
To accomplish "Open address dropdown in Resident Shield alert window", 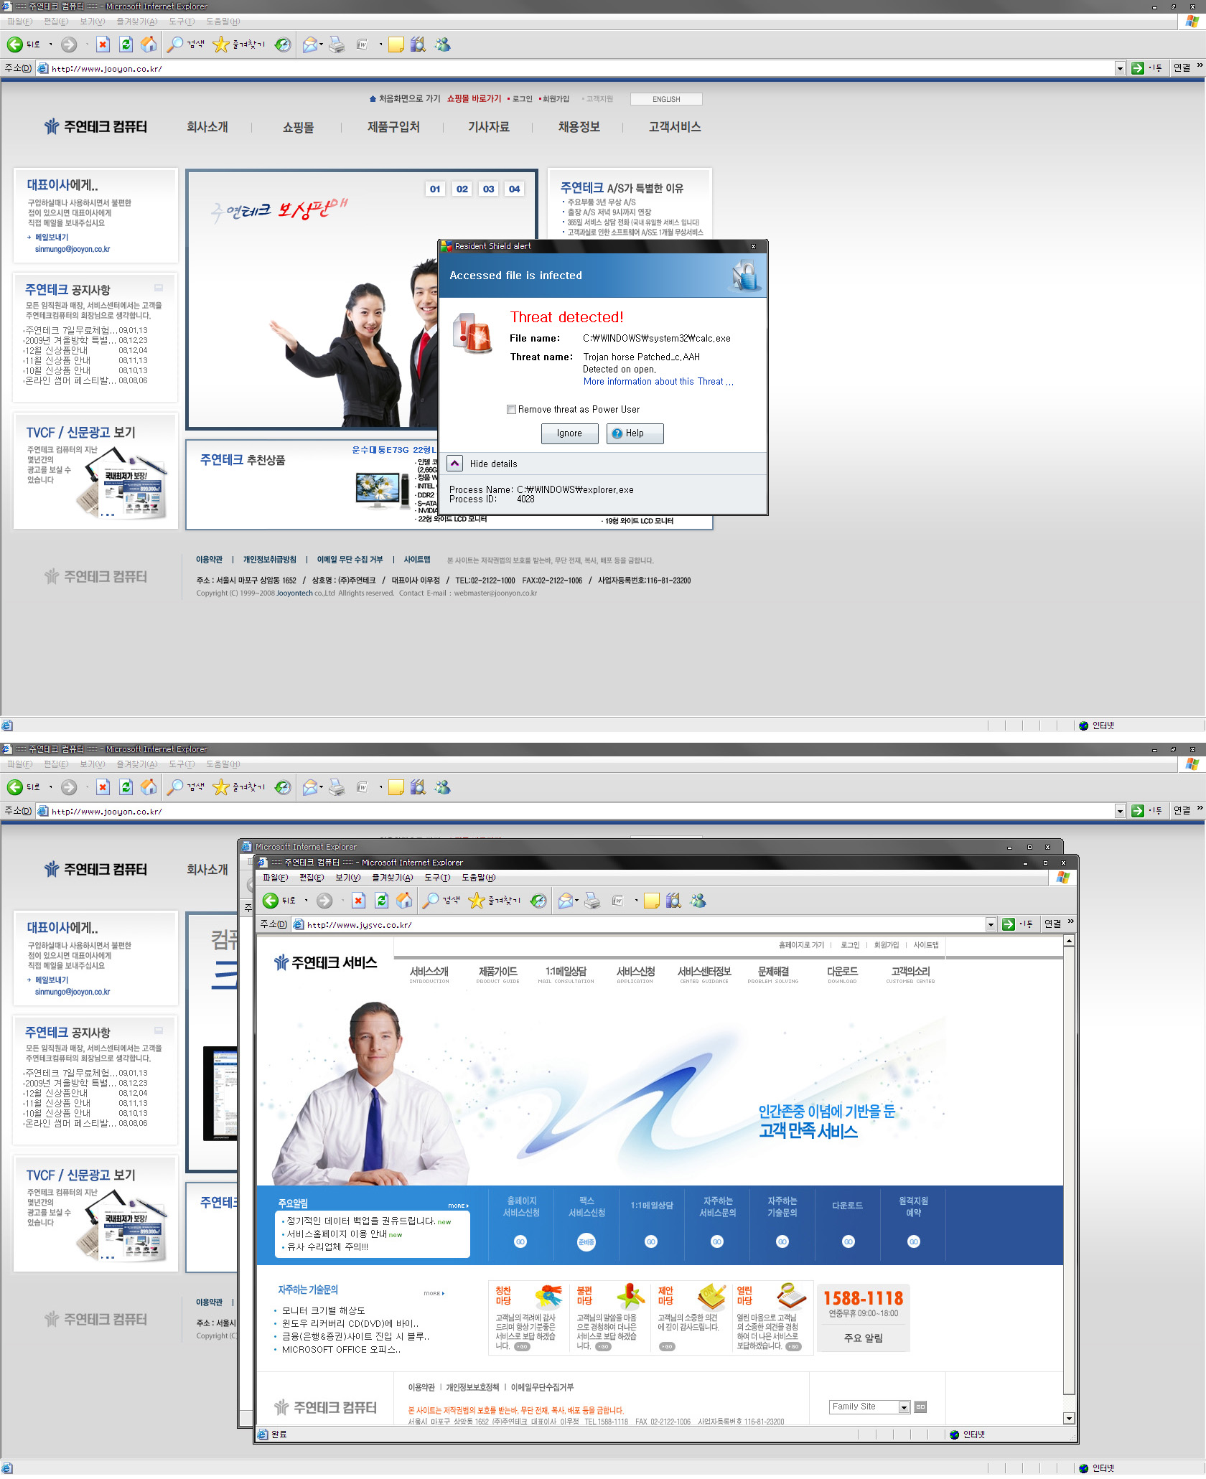I will [1120, 68].
